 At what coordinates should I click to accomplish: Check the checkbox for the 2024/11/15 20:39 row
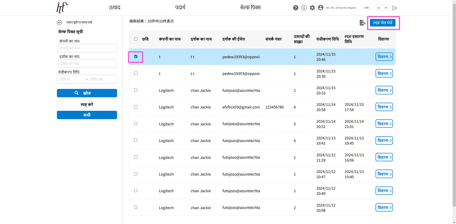136,73
